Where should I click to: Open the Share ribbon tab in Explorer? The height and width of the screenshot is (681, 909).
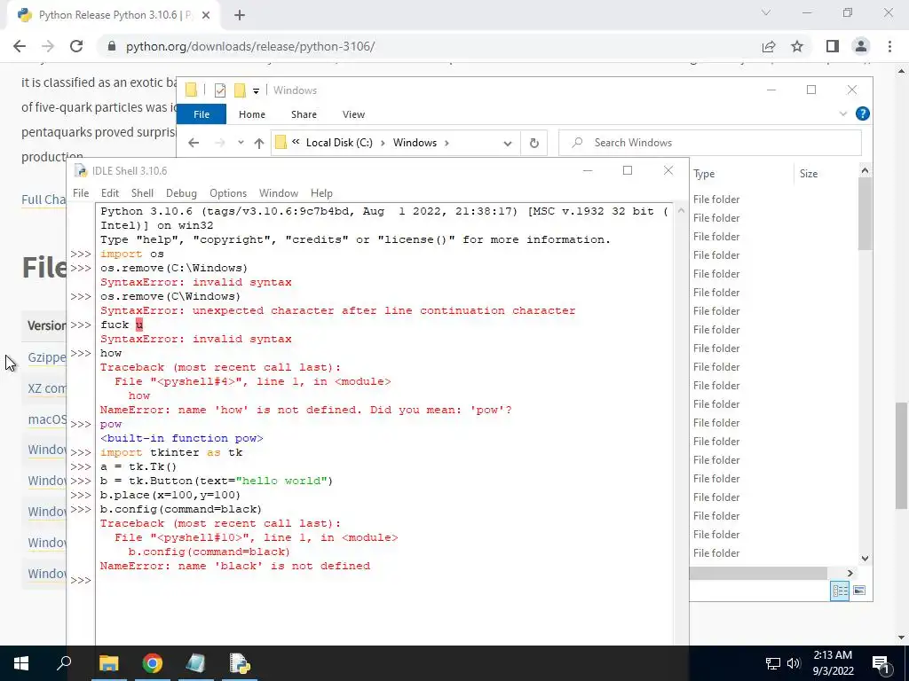[x=304, y=114]
